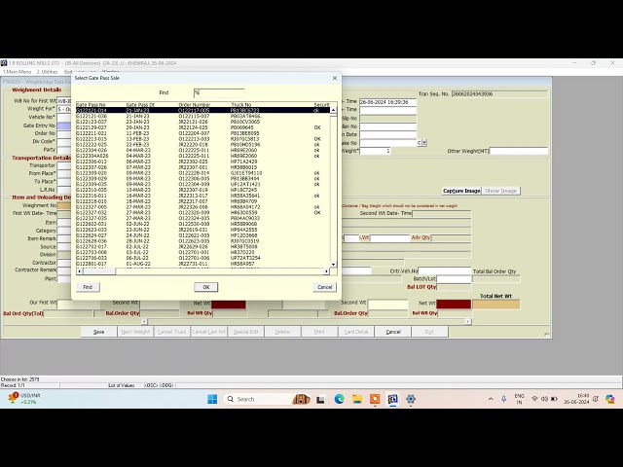
Task: Close the Select Gate Pass Sale dialog
Action: tap(335, 78)
